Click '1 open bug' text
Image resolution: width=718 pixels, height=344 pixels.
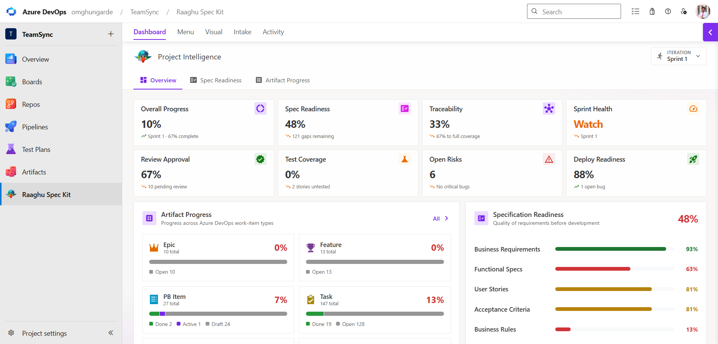pyautogui.click(x=593, y=186)
